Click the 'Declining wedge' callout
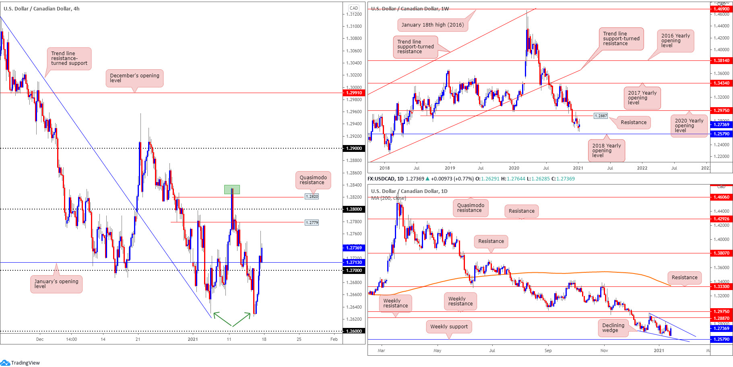Screen dimensions: 733x367 (613, 328)
